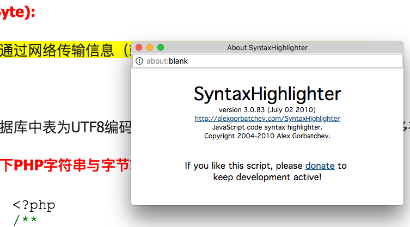
Task: Maximize the popup using the green button
Action: 161,47
